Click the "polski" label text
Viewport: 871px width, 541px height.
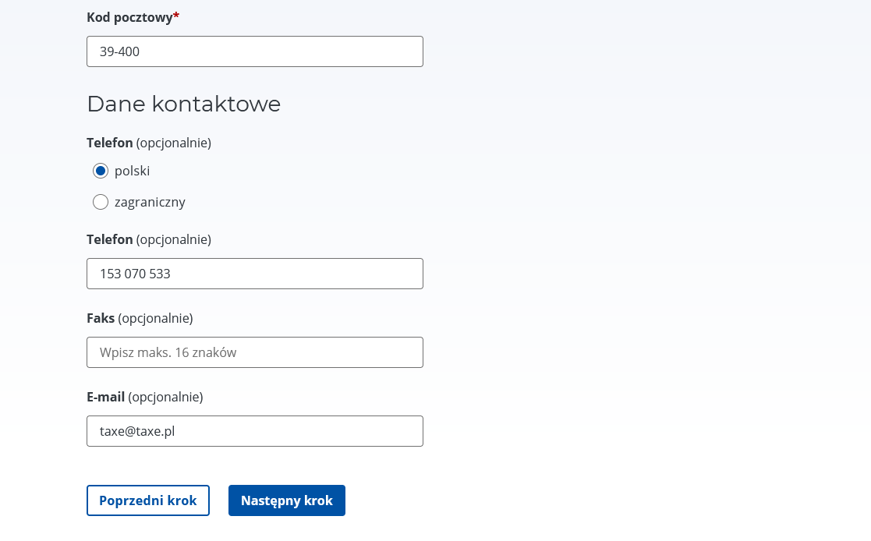point(132,171)
